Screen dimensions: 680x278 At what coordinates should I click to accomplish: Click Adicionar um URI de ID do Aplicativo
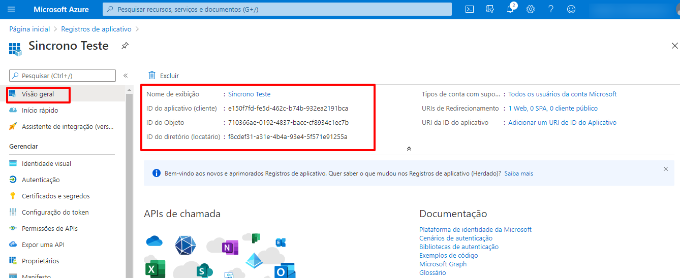pos(562,122)
